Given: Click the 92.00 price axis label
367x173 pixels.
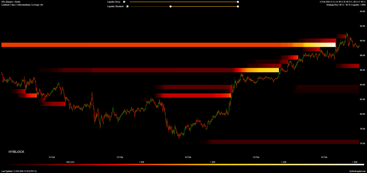Looking at the screenshot, I should [363, 26].
